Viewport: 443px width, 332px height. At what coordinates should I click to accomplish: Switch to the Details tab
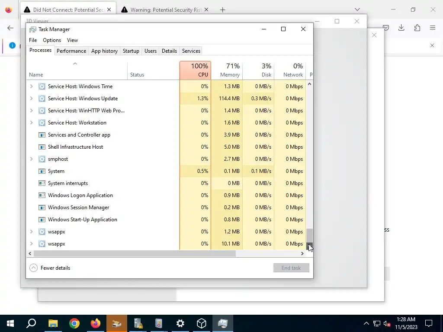pyautogui.click(x=169, y=51)
